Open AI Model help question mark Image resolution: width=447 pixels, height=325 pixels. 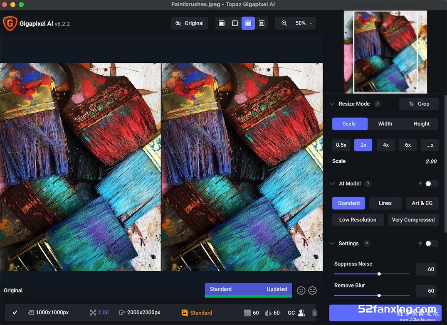(368, 184)
